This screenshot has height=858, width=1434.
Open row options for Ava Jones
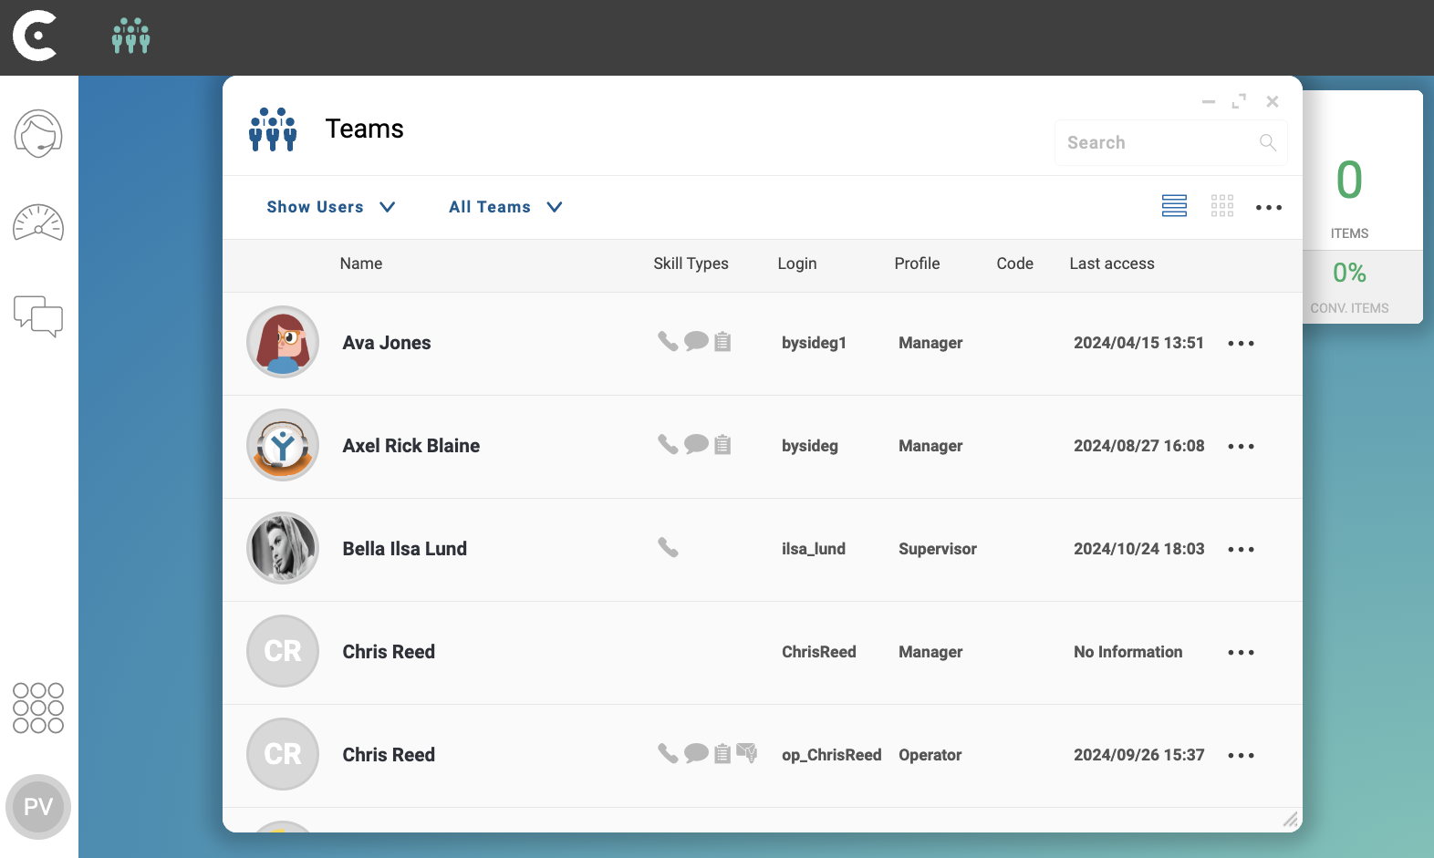point(1242,344)
